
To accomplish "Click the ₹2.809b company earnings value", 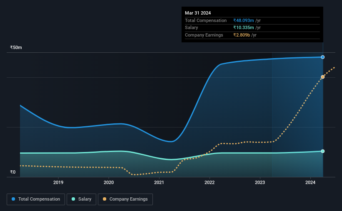I will point(242,35).
